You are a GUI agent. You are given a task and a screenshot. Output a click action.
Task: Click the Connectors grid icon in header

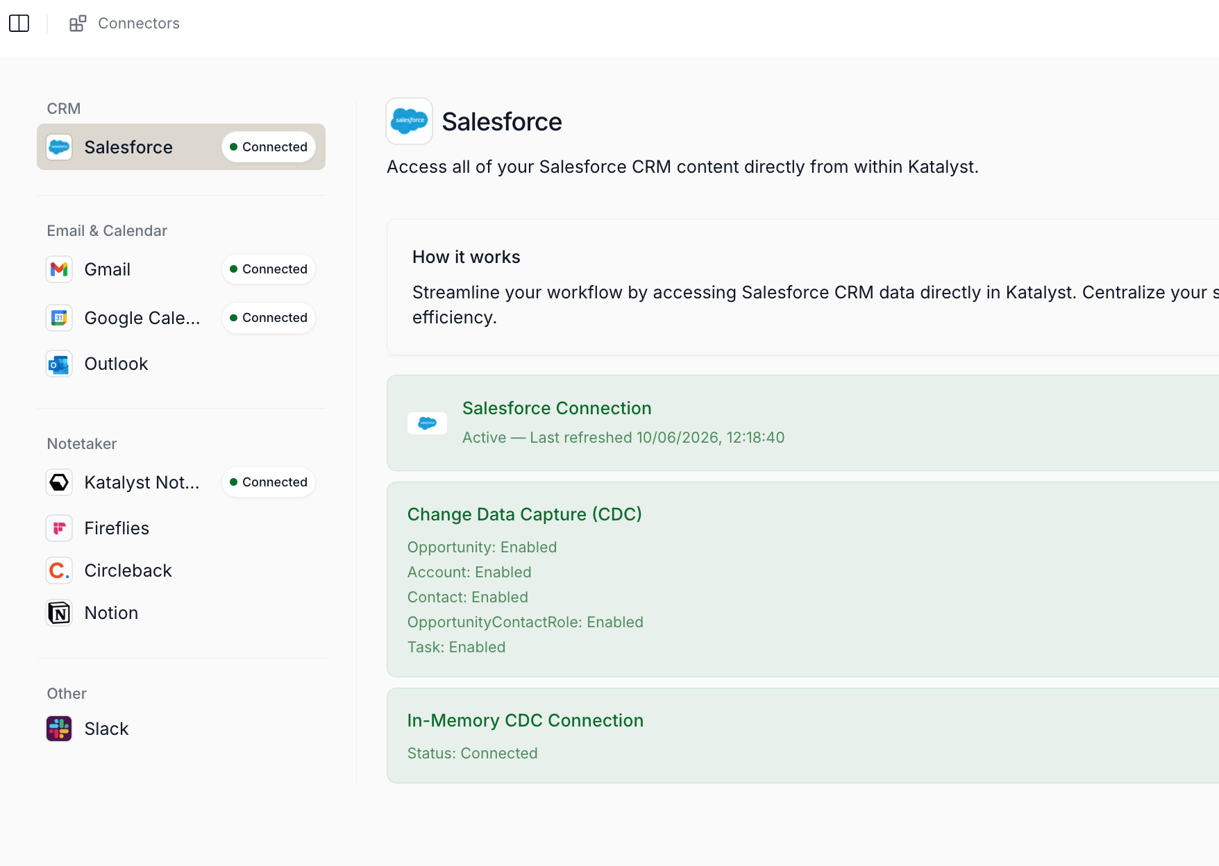78,24
